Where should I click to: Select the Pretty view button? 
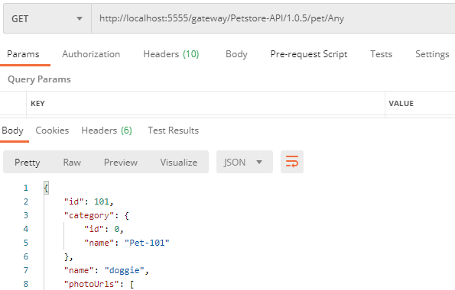point(28,163)
